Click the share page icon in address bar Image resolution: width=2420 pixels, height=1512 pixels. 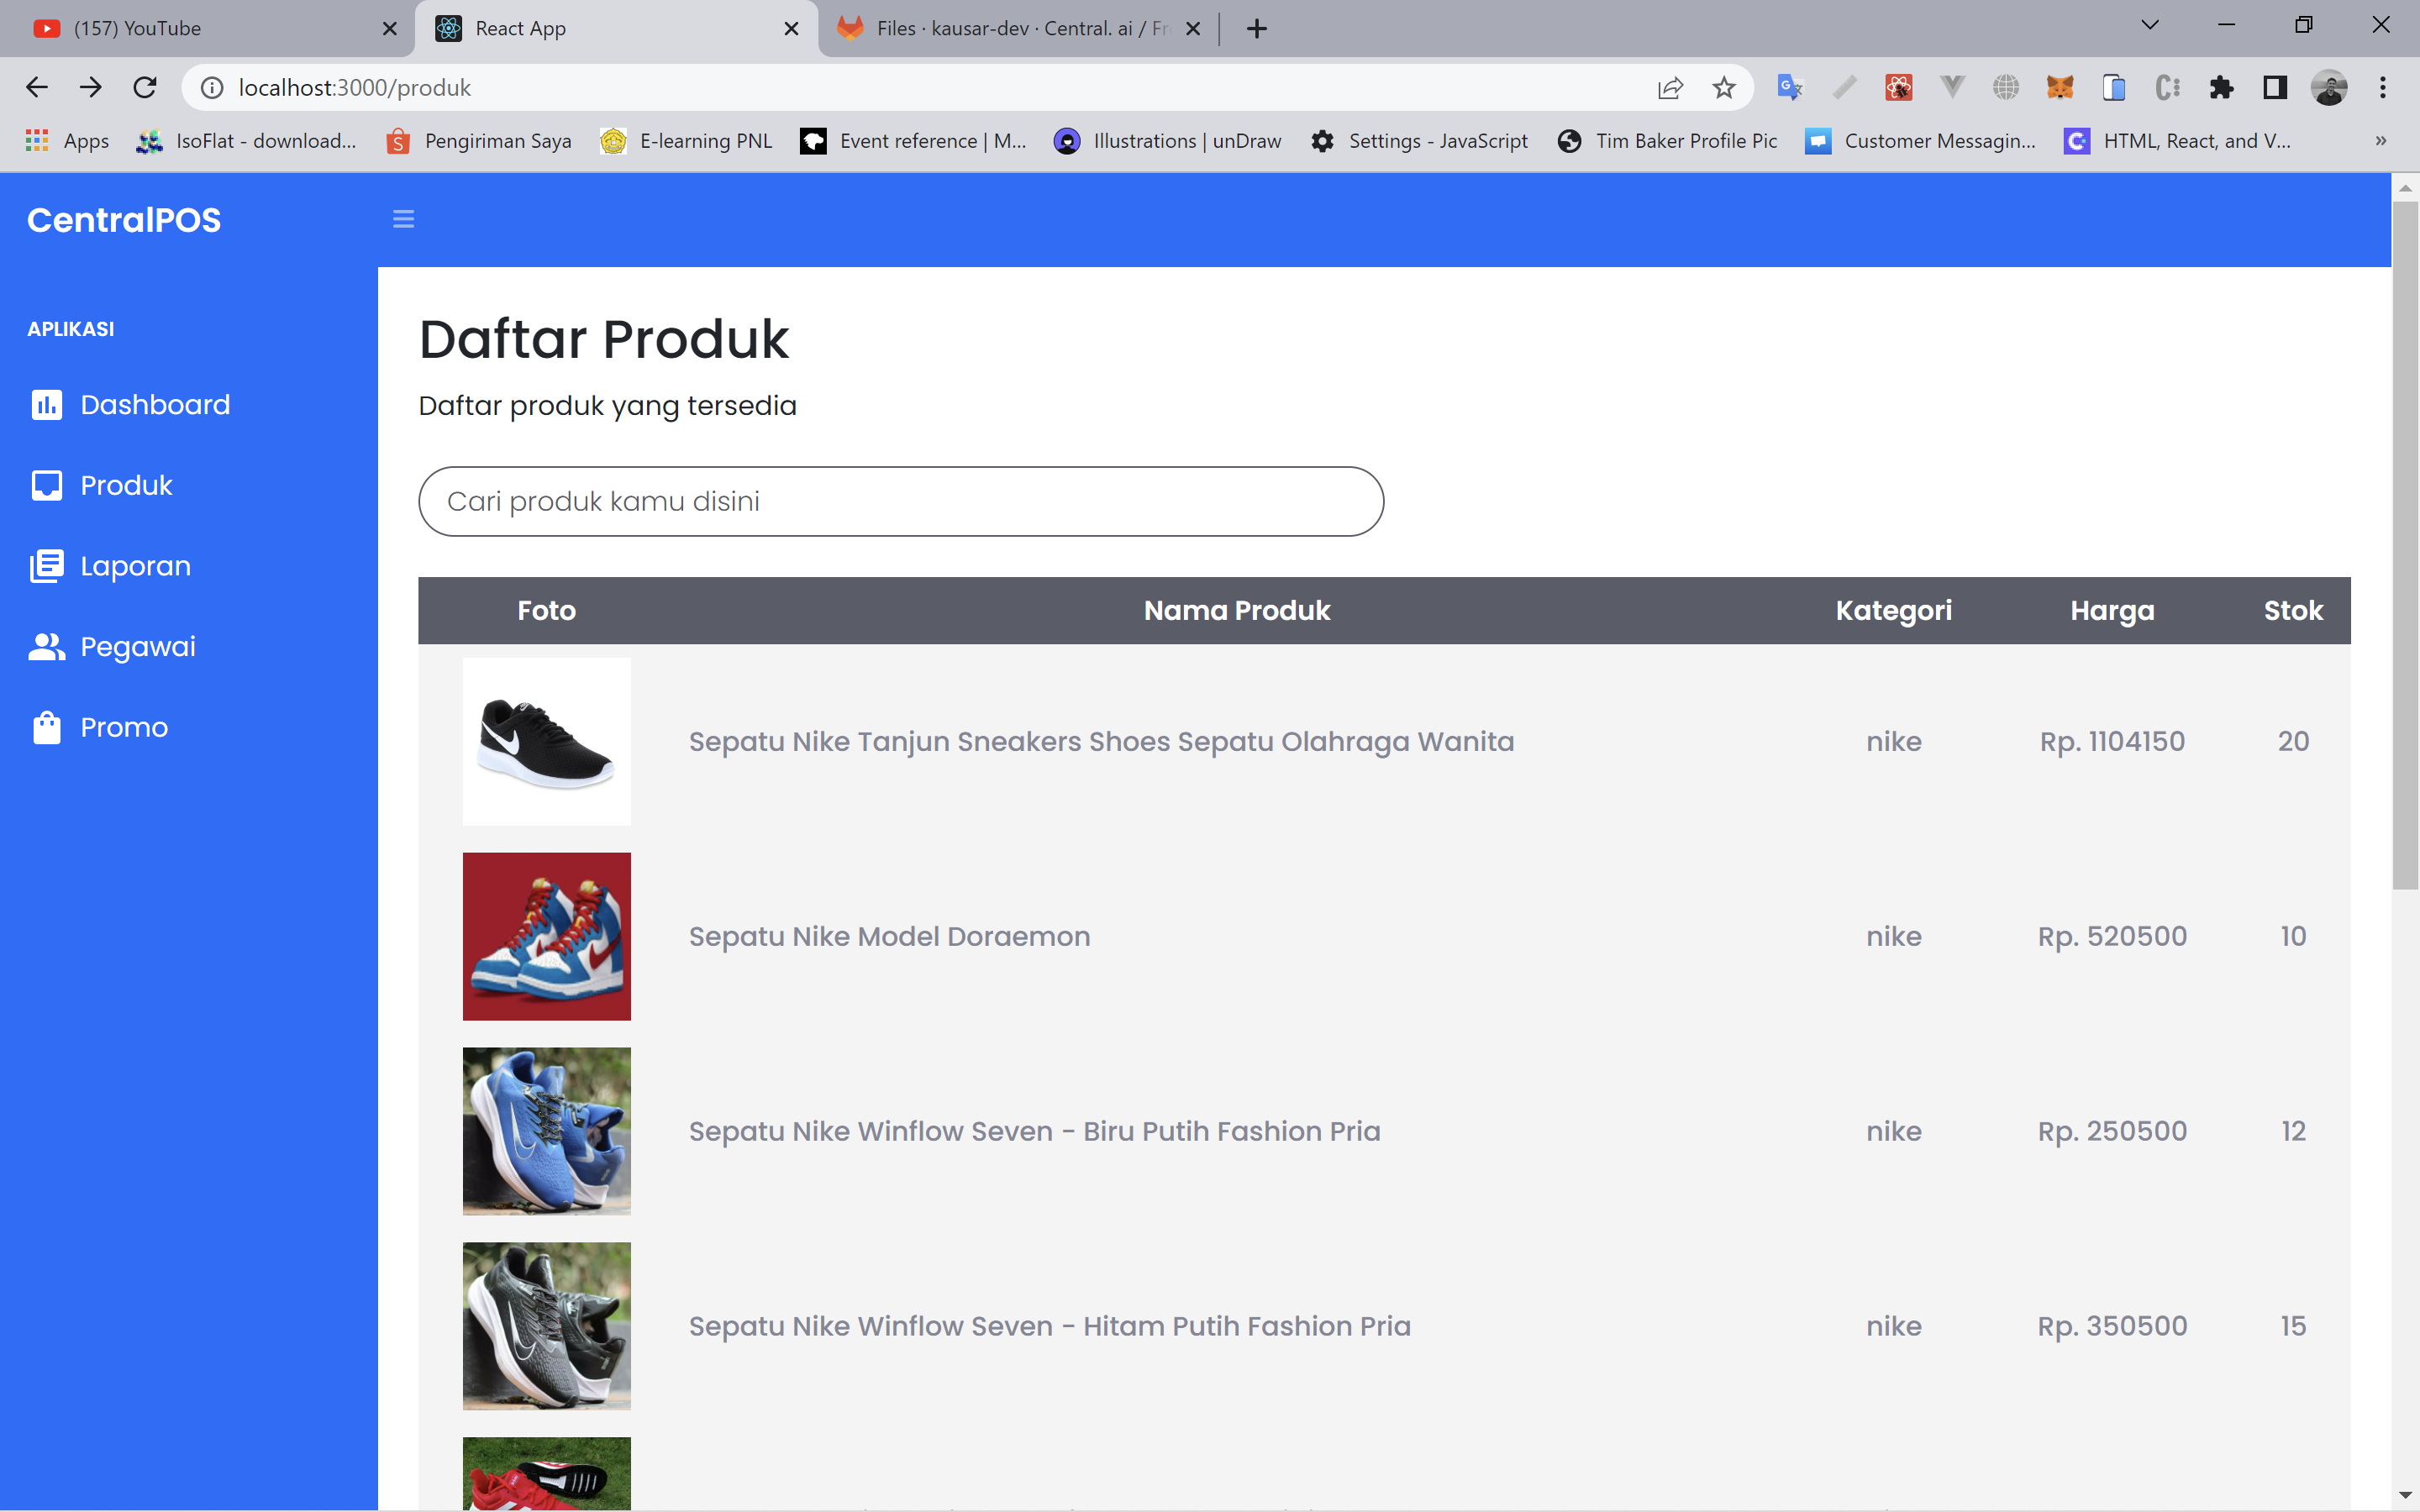(x=1670, y=88)
